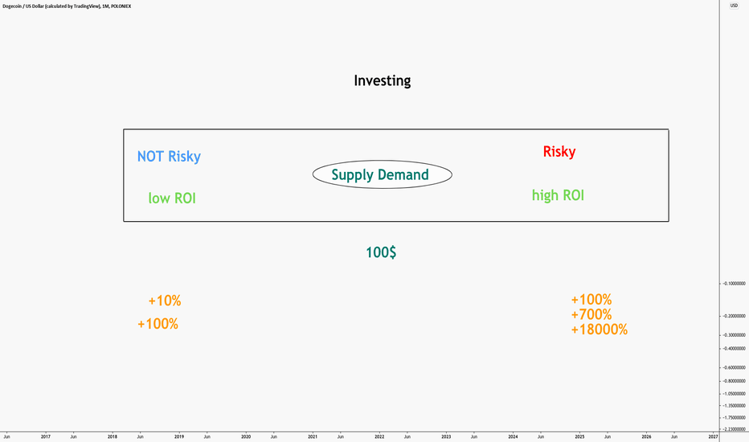The height and width of the screenshot is (442, 749).
Task: Click the 2.23000000 price scale label
Action: (x=735, y=429)
